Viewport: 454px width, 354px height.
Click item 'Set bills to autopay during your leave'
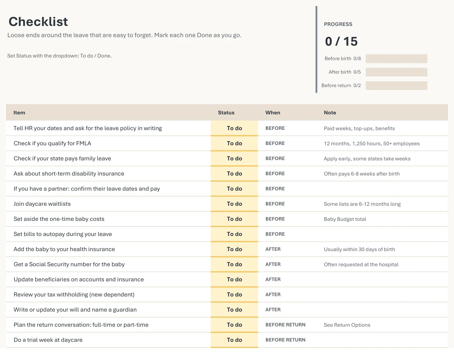63,234
